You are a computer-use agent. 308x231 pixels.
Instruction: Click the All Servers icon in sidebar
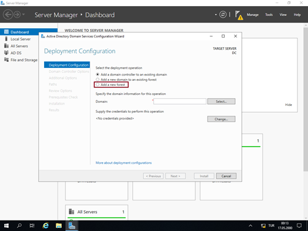coord(7,46)
